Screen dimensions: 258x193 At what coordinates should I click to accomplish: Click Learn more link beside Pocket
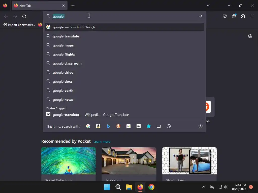(x=102, y=142)
